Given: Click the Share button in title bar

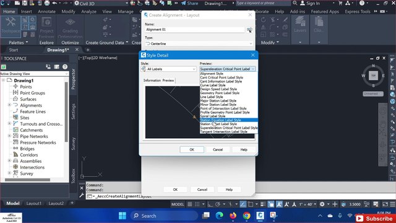Looking at the screenshot, I should [190, 3].
